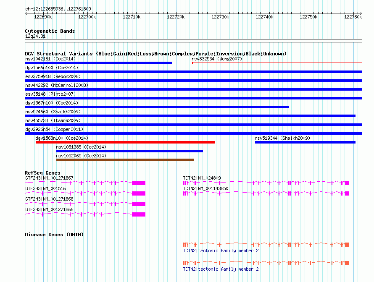Open variant label dgv2926n54 (Cooper2011)
374x282 pixels.
[x=54, y=129]
